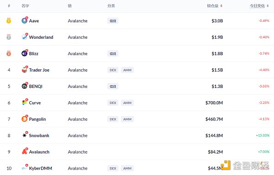Click the Avalaunch red logo icon
274x175 pixels.
pyautogui.click(x=25, y=152)
